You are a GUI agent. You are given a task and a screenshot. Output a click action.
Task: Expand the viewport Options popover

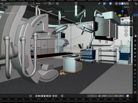(x=127, y=7)
